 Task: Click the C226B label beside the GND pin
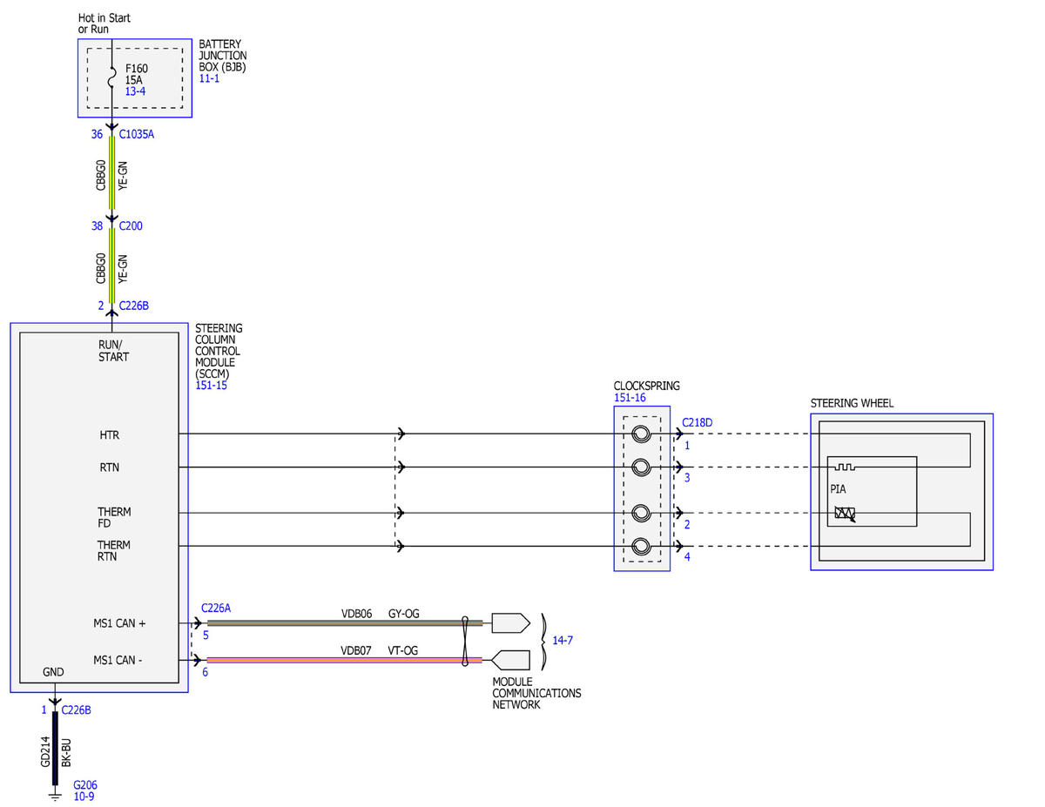pyautogui.click(x=77, y=709)
